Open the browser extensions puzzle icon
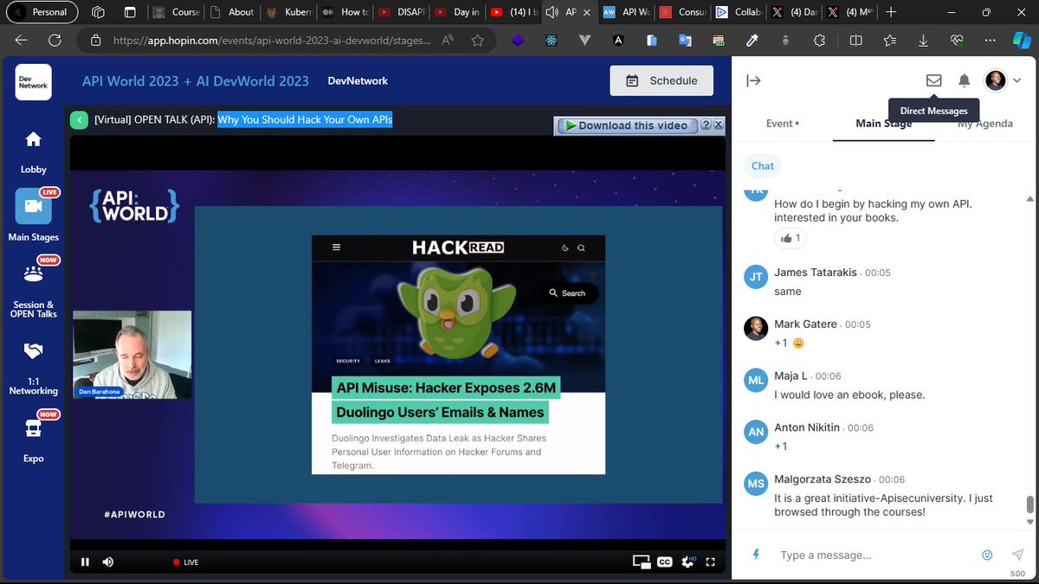The width and height of the screenshot is (1039, 584). [819, 40]
